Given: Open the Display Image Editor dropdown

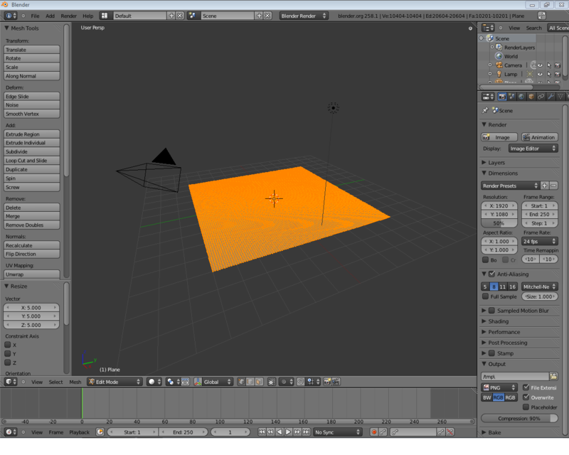Looking at the screenshot, I should (x=533, y=149).
